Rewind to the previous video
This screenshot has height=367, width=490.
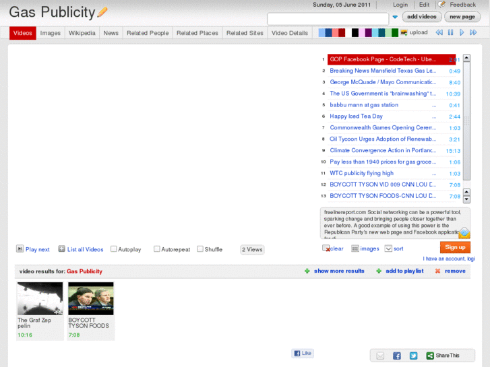coord(439,32)
